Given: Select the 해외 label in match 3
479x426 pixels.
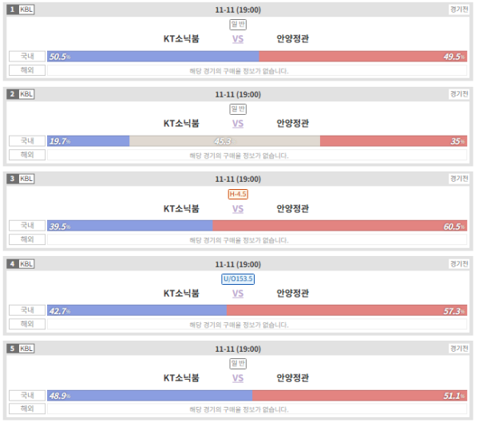Looking at the screenshot, I should click(27, 239).
